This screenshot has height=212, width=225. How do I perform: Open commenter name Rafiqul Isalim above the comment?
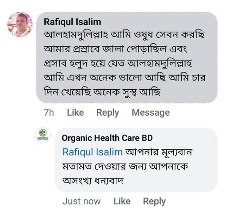72,22
